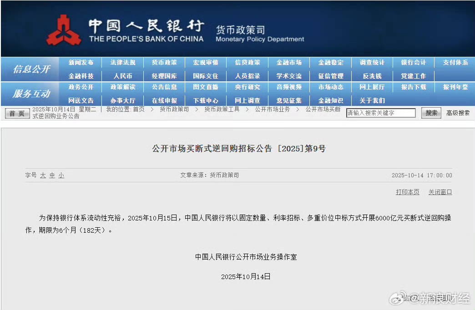Viewport: 475px width, 310px height.
Task: Go to 国际交往 section
Action: pos(206,76)
